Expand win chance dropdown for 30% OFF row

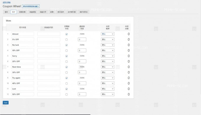point(108,72)
